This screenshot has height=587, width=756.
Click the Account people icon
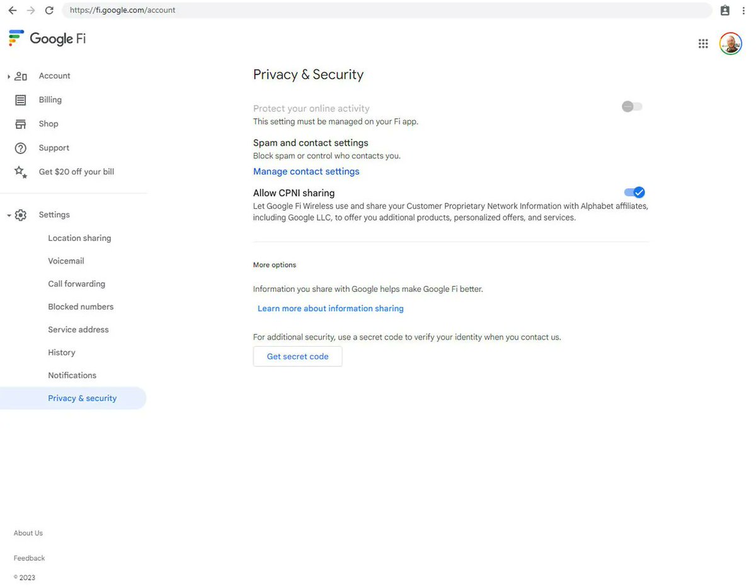[x=21, y=76]
